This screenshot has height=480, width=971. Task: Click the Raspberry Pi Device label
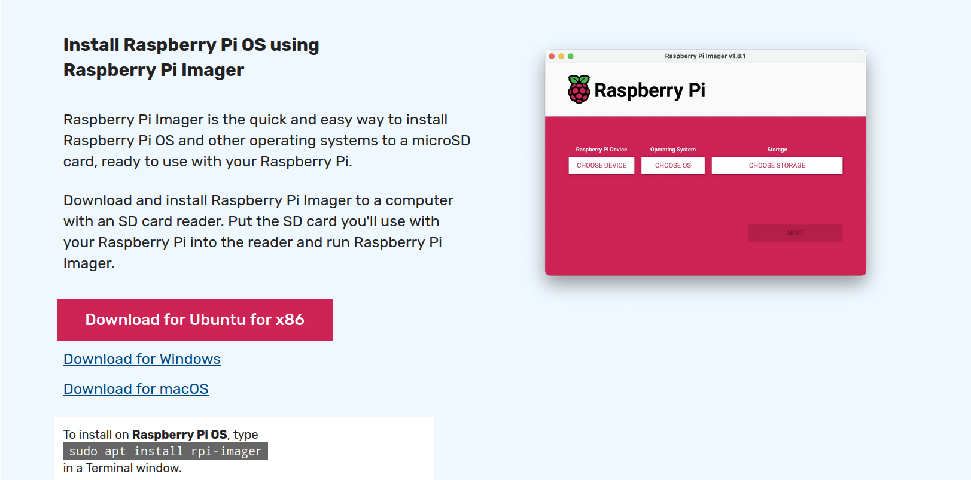(x=601, y=150)
